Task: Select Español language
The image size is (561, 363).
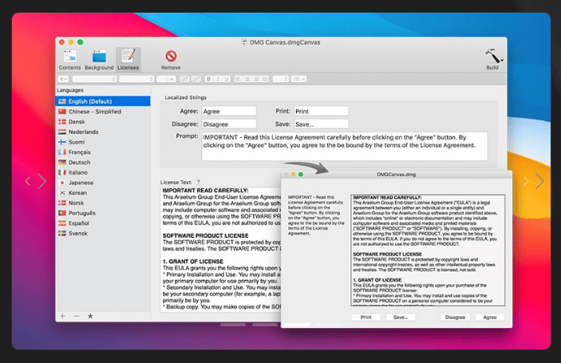Action: click(103, 223)
